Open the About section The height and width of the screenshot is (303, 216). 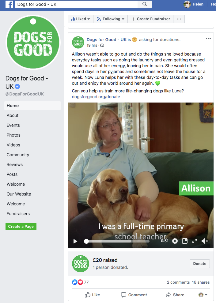13,115
